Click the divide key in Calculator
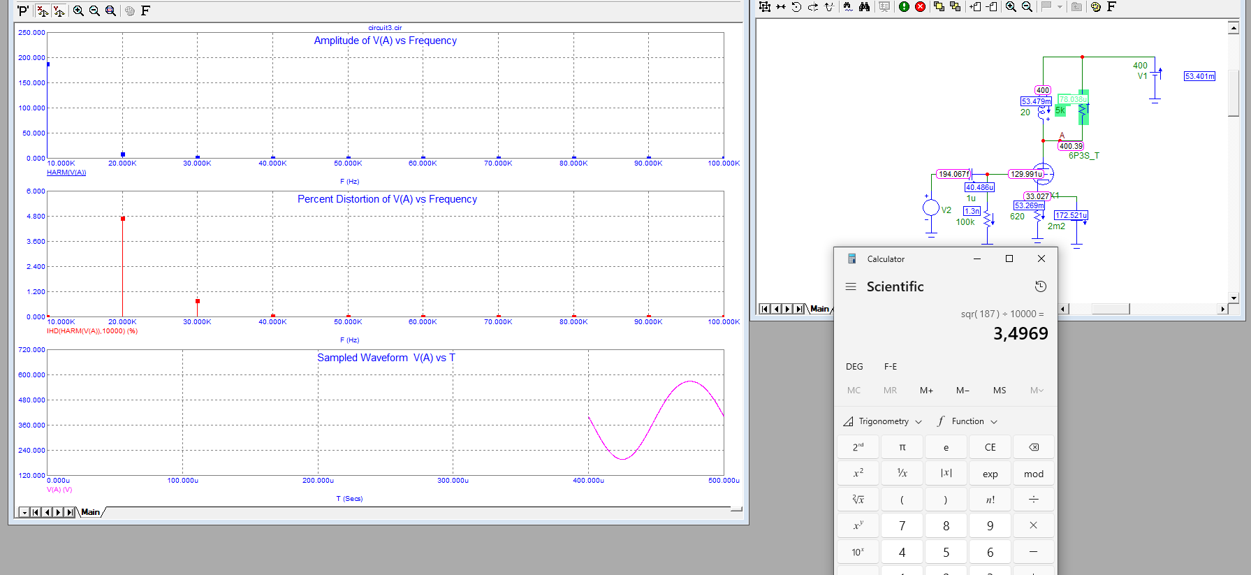 [1034, 500]
